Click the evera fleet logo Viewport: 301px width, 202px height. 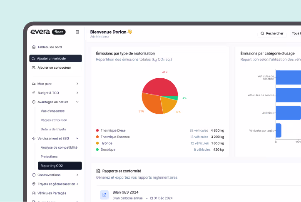(48, 32)
